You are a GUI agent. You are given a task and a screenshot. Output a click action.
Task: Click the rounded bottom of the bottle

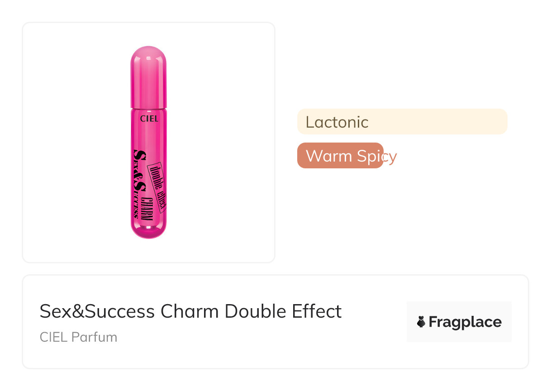(149, 230)
